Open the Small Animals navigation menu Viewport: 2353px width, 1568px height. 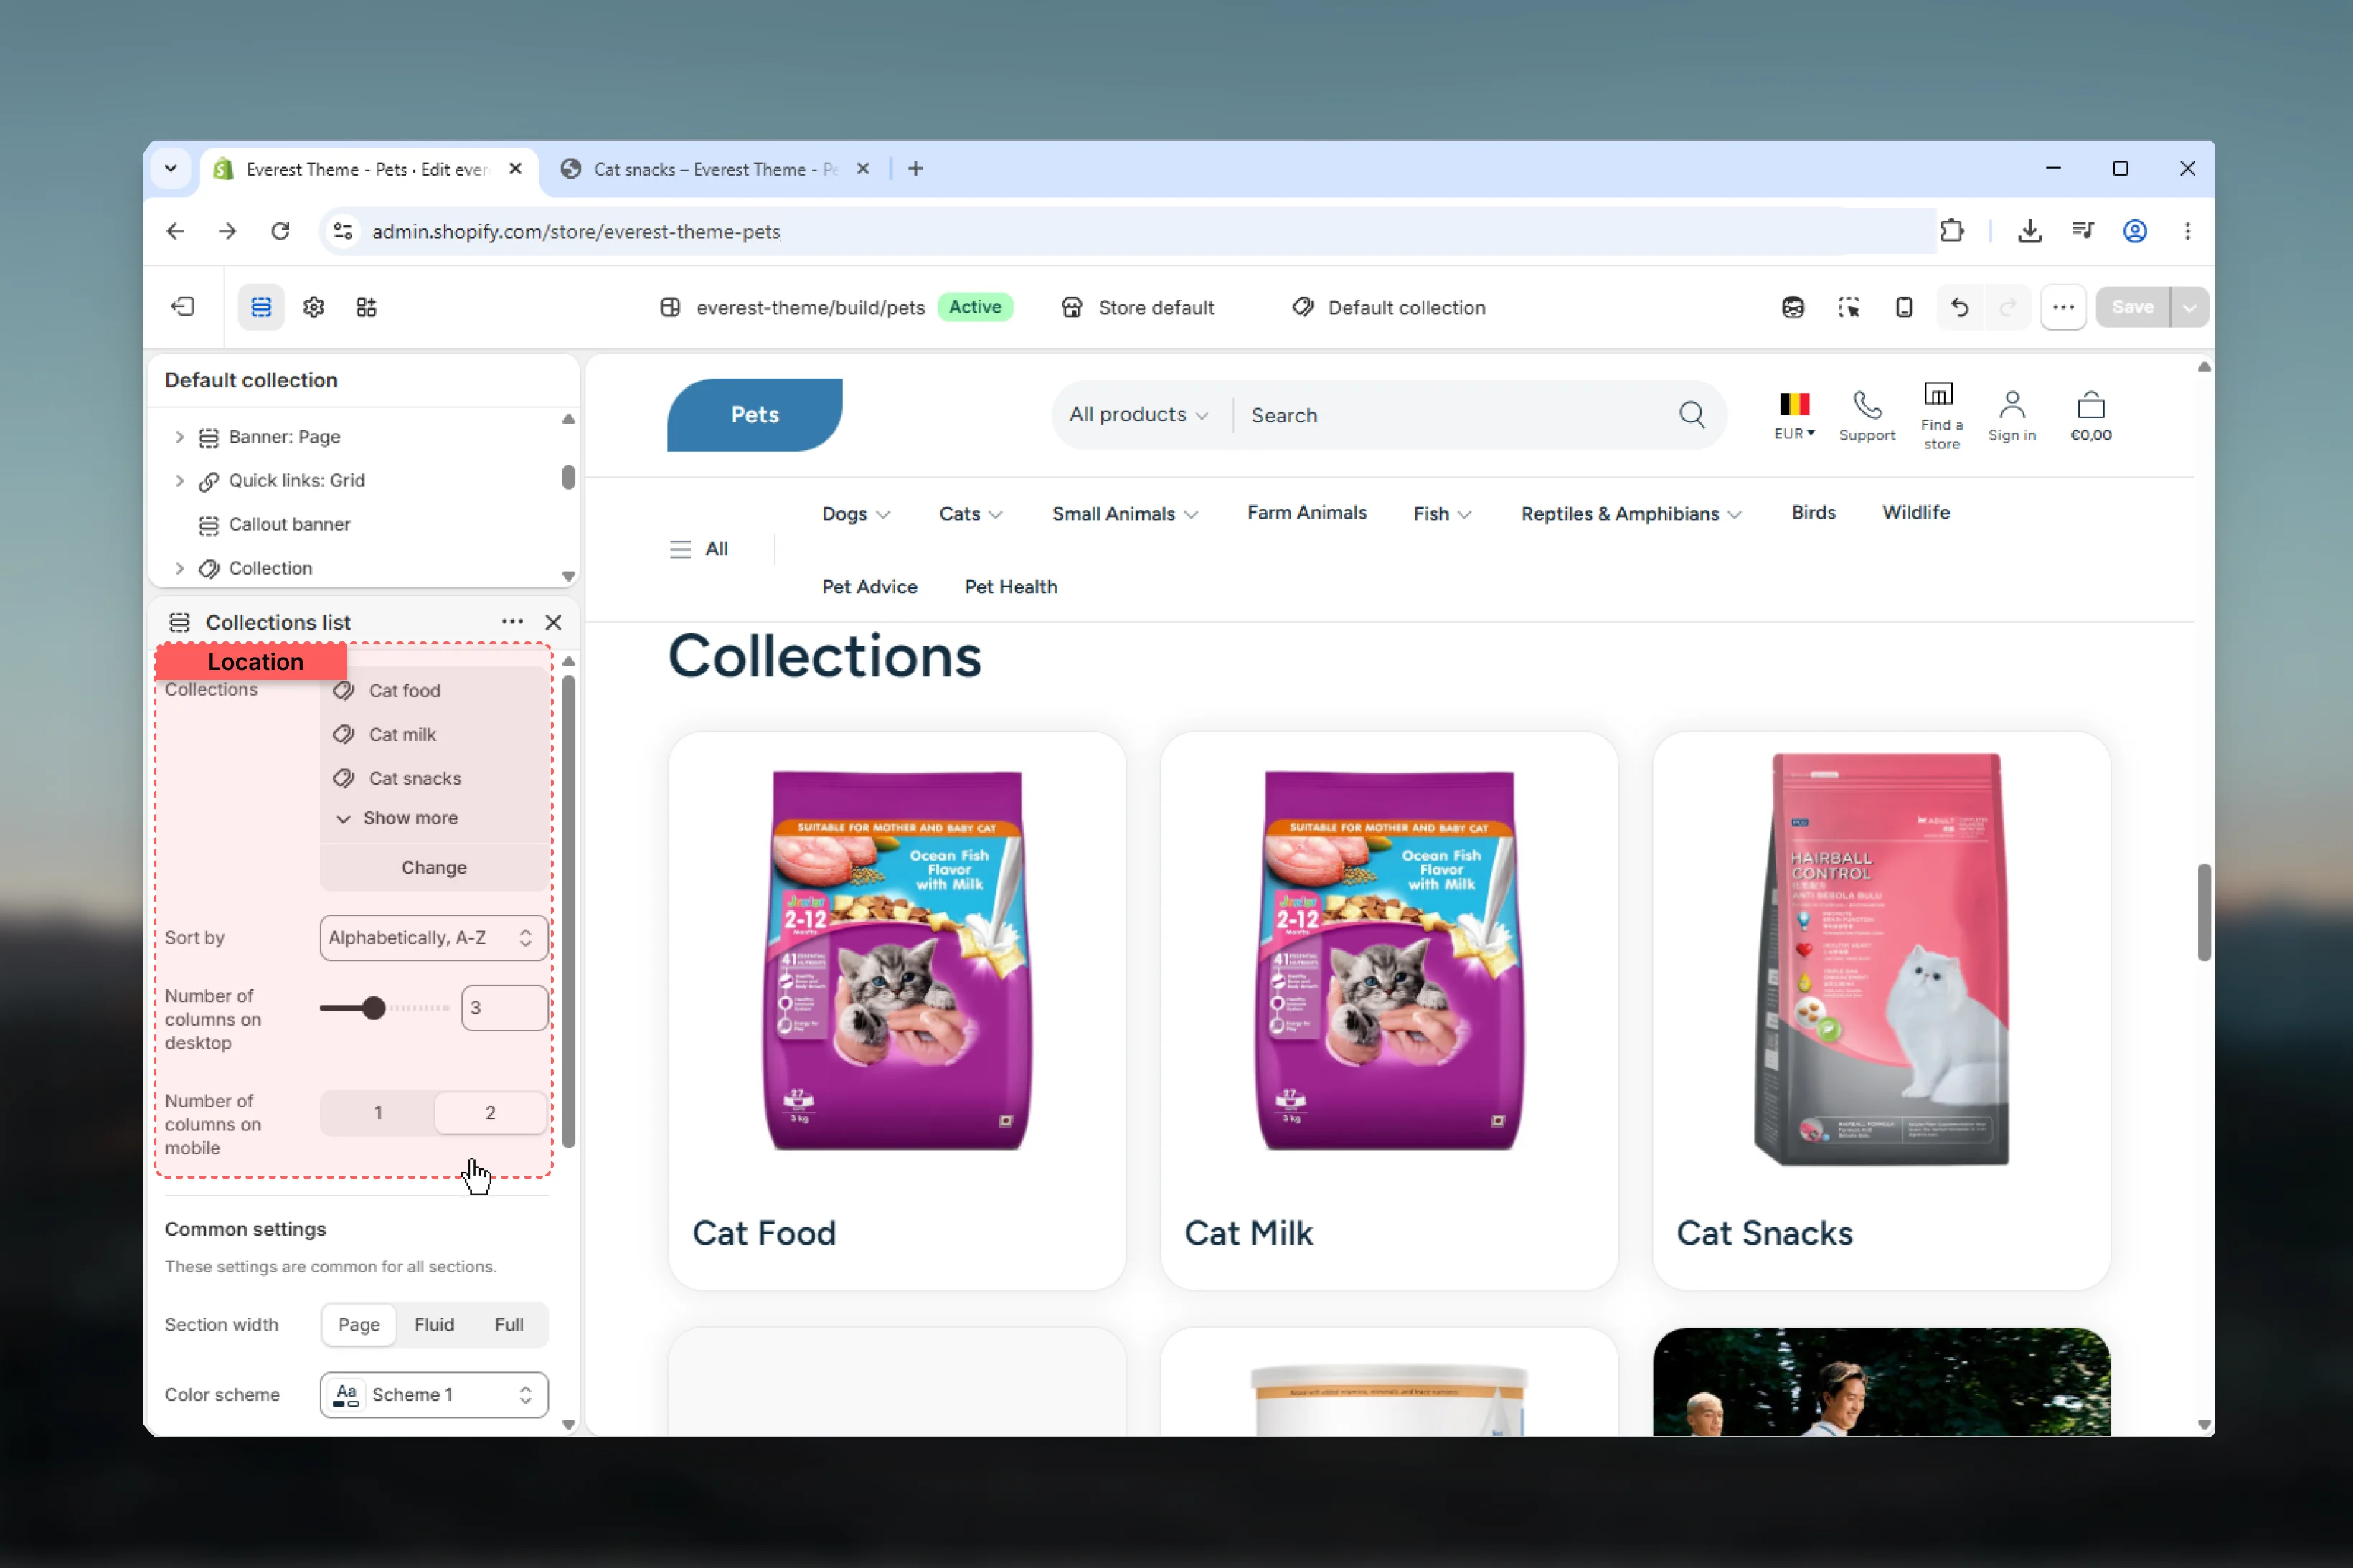[x=1125, y=513]
